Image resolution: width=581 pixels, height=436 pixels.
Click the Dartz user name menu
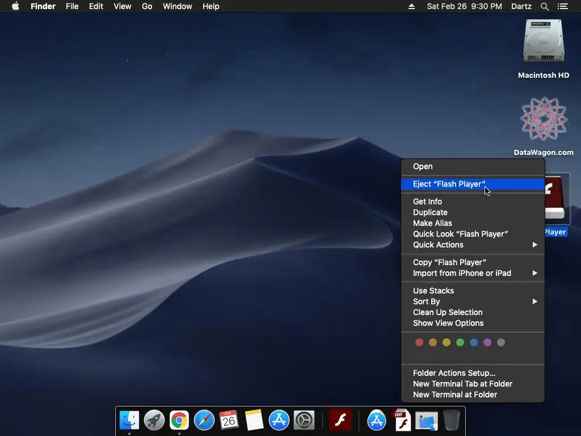521,6
